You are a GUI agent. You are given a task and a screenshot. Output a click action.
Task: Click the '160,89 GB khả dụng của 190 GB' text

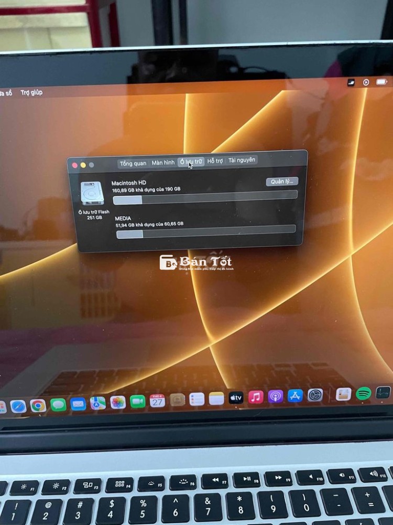[146, 190]
